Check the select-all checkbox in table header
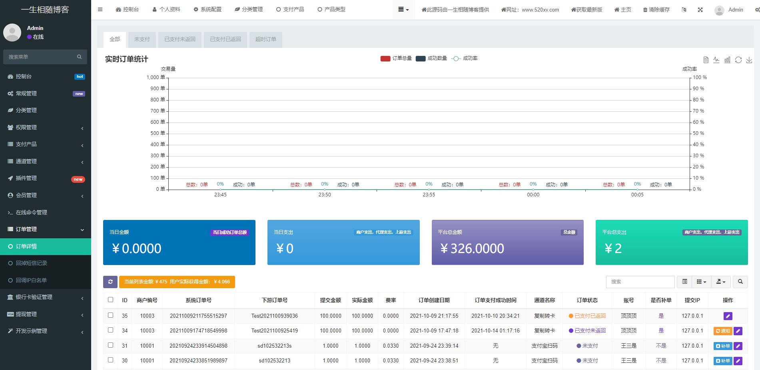760x370 pixels. (x=111, y=299)
